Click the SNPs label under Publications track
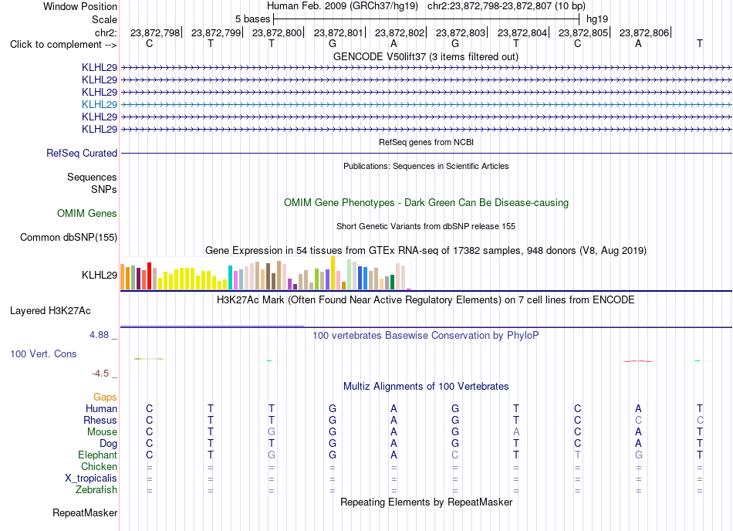Viewport: 733px width, 531px height. click(x=104, y=189)
